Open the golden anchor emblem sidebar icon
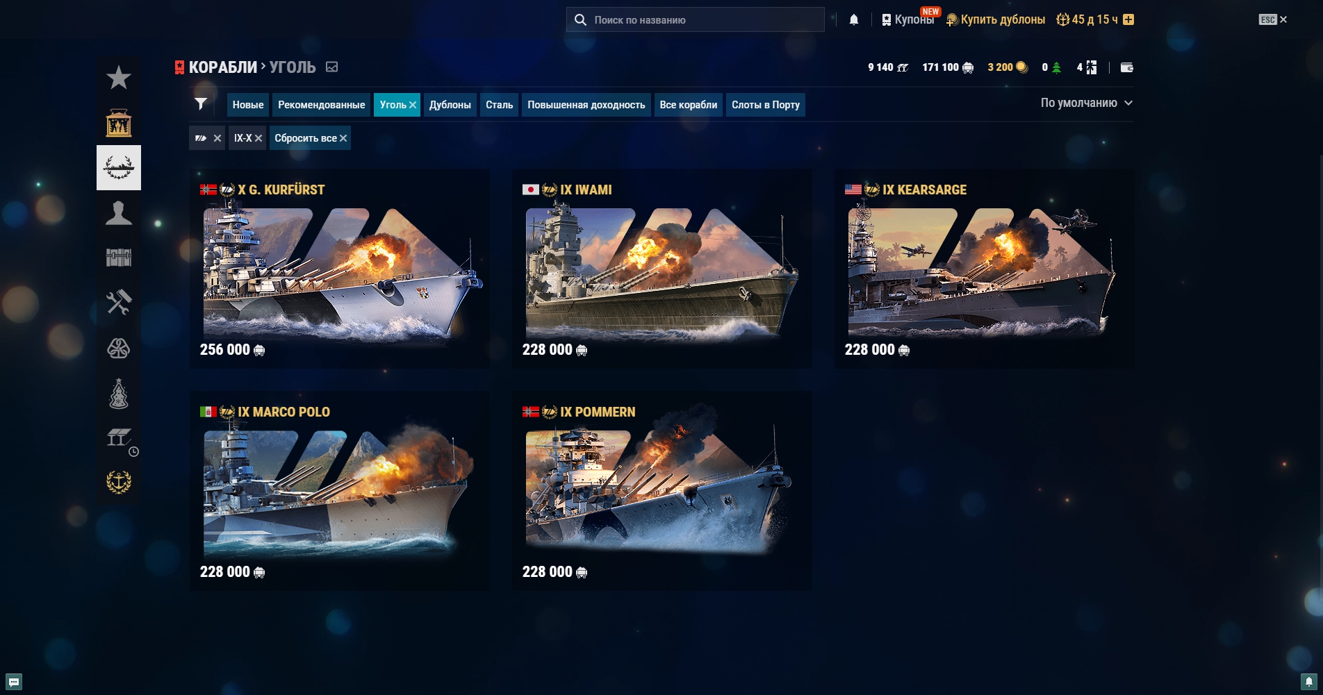The image size is (1323, 695). click(119, 481)
